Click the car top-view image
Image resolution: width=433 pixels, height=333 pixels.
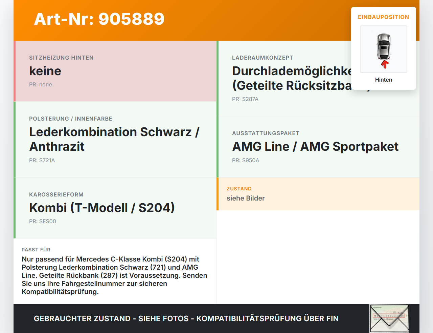coord(384,49)
